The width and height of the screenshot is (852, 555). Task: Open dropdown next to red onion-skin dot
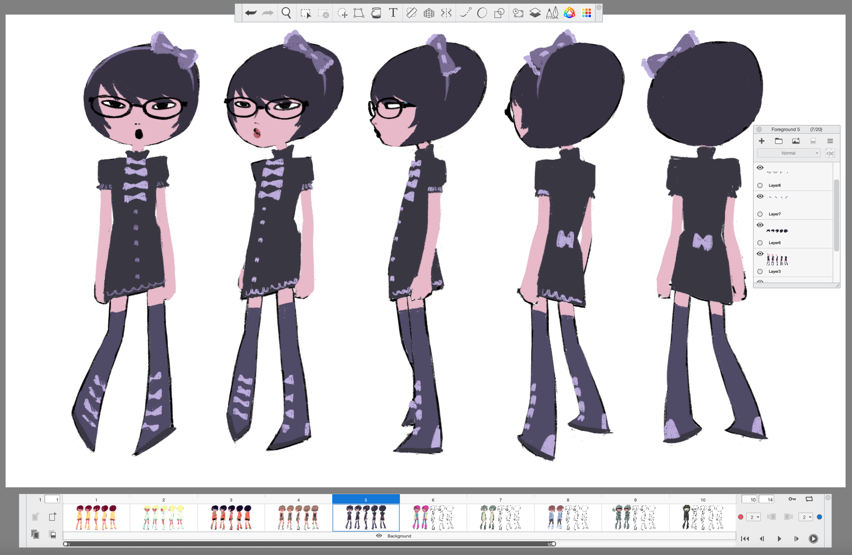pyautogui.click(x=754, y=517)
